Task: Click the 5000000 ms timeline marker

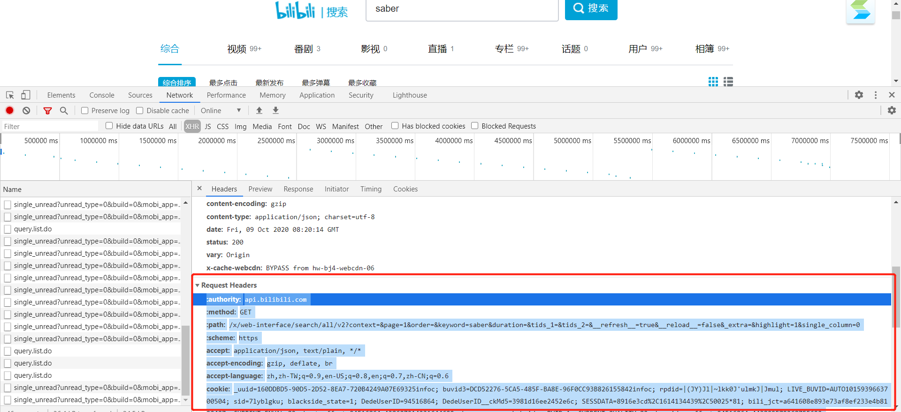Action: 572,140
